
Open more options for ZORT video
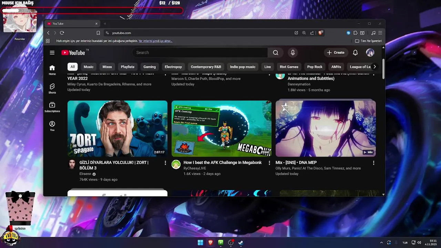pos(165,163)
